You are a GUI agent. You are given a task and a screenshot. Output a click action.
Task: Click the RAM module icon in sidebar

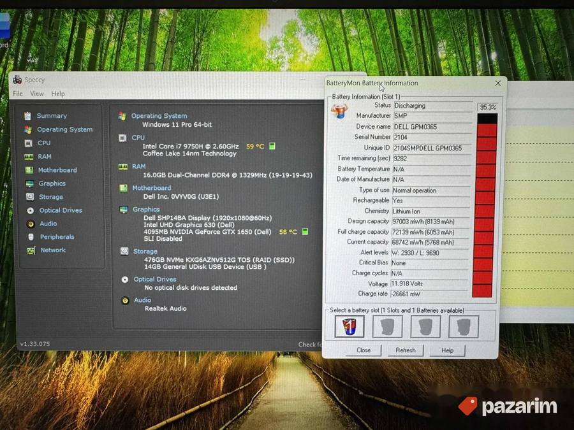coord(29,157)
